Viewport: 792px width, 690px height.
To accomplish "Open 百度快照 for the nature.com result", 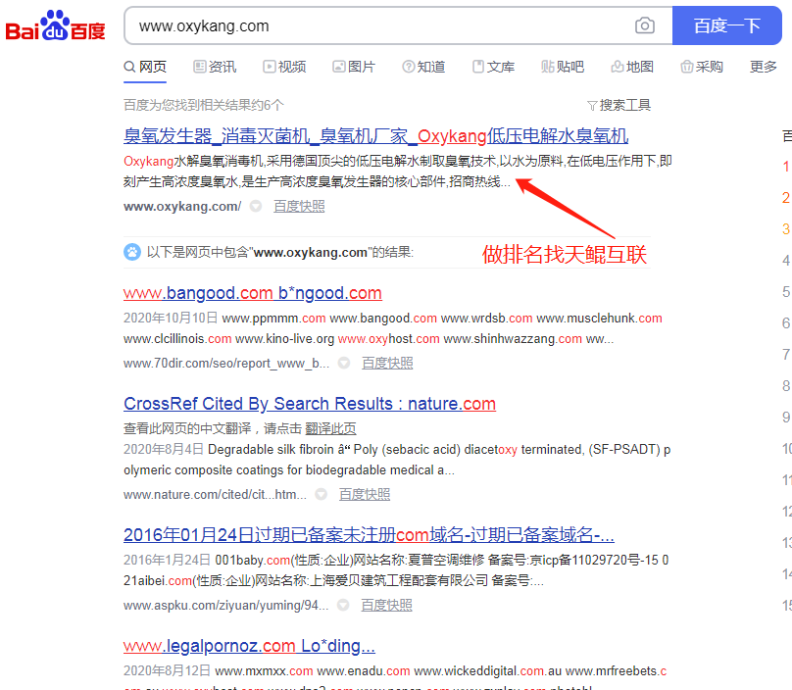I will (365, 494).
